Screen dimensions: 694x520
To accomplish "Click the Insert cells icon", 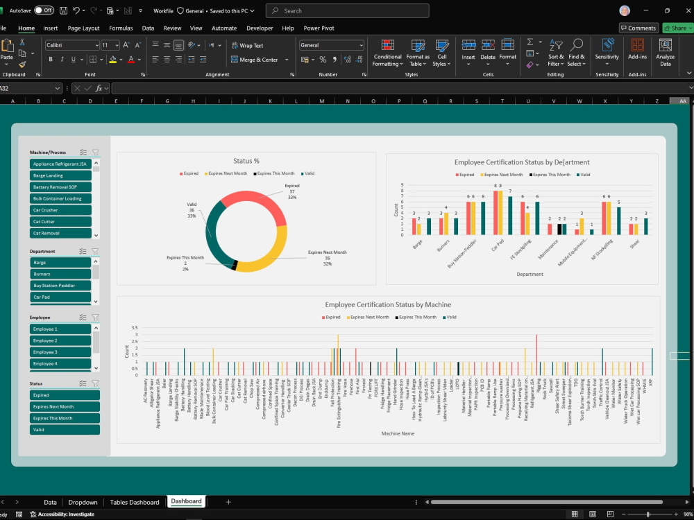I will [x=468, y=45].
